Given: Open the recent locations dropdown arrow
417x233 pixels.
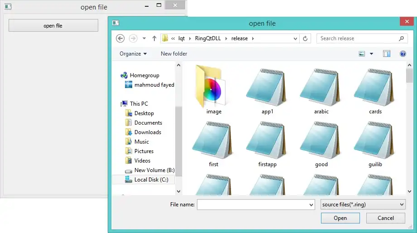Looking at the screenshot, I should tap(144, 39).
